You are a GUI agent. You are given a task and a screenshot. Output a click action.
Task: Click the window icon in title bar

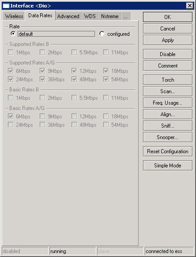tap(6, 6)
